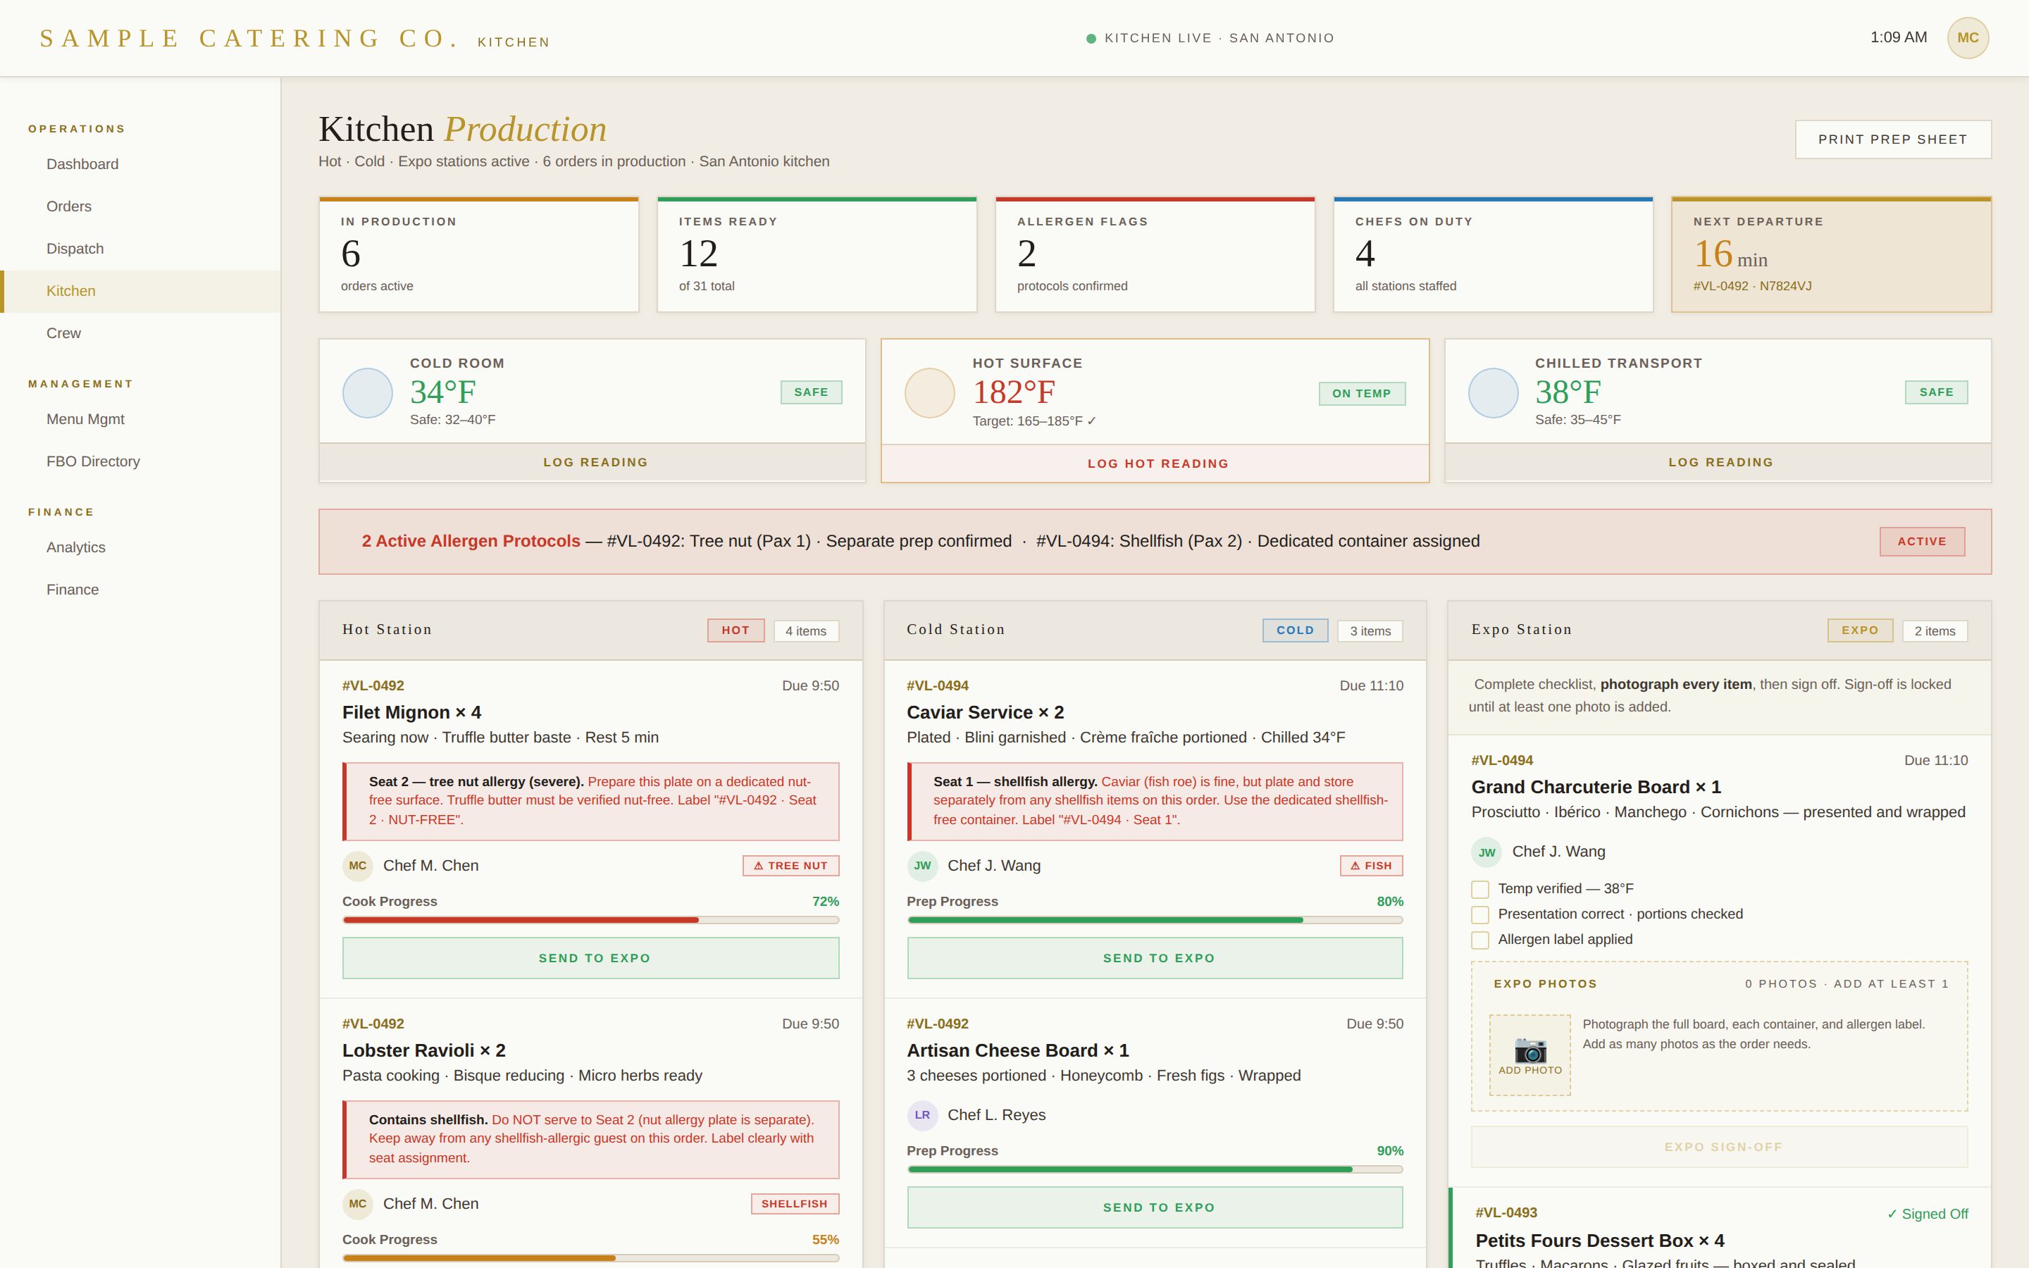The width and height of the screenshot is (2029, 1268).
Task: Click the Cold Room temperature circle indicator
Action: click(367, 392)
